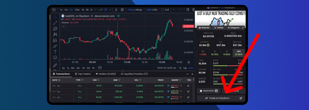The height and width of the screenshot is (110, 309).
Task: Switch to the Transactions tab
Action: coord(61,74)
